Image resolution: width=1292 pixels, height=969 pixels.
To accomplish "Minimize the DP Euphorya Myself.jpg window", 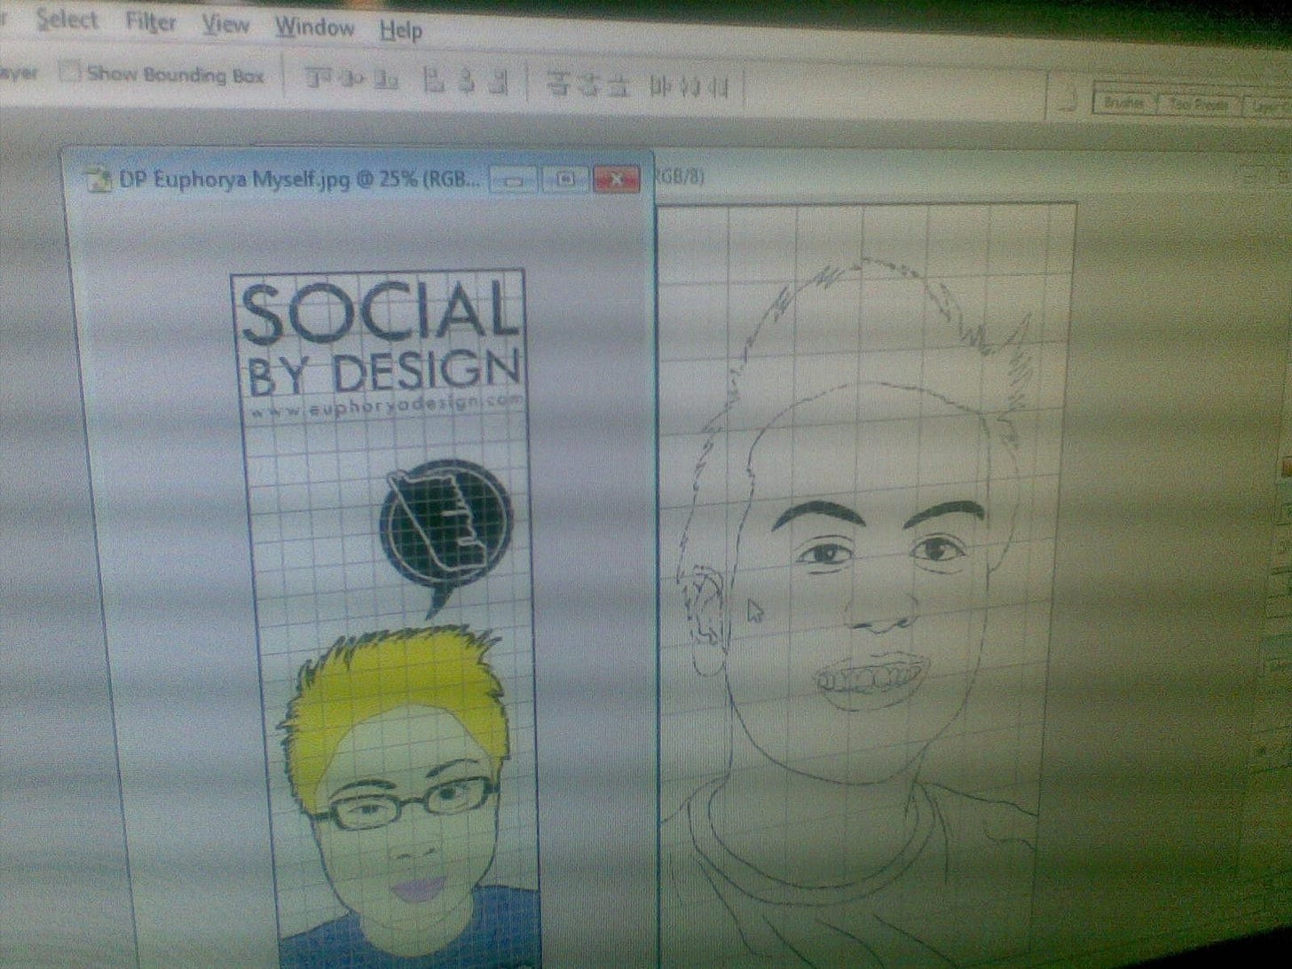I will (x=513, y=179).
